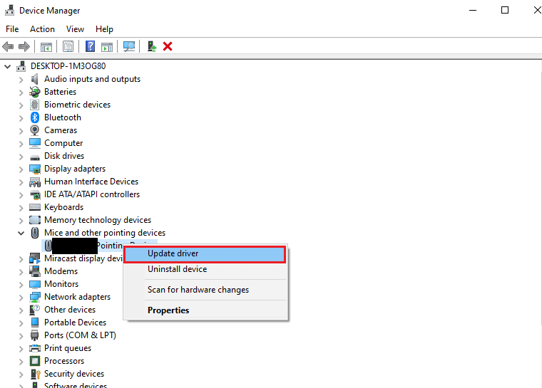Click the Modems category icon
Viewport: 542px width, 388px height.
(x=34, y=271)
